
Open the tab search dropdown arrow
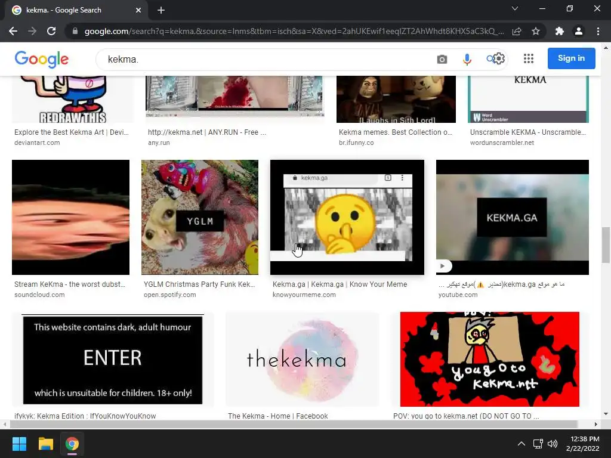pyautogui.click(x=515, y=8)
